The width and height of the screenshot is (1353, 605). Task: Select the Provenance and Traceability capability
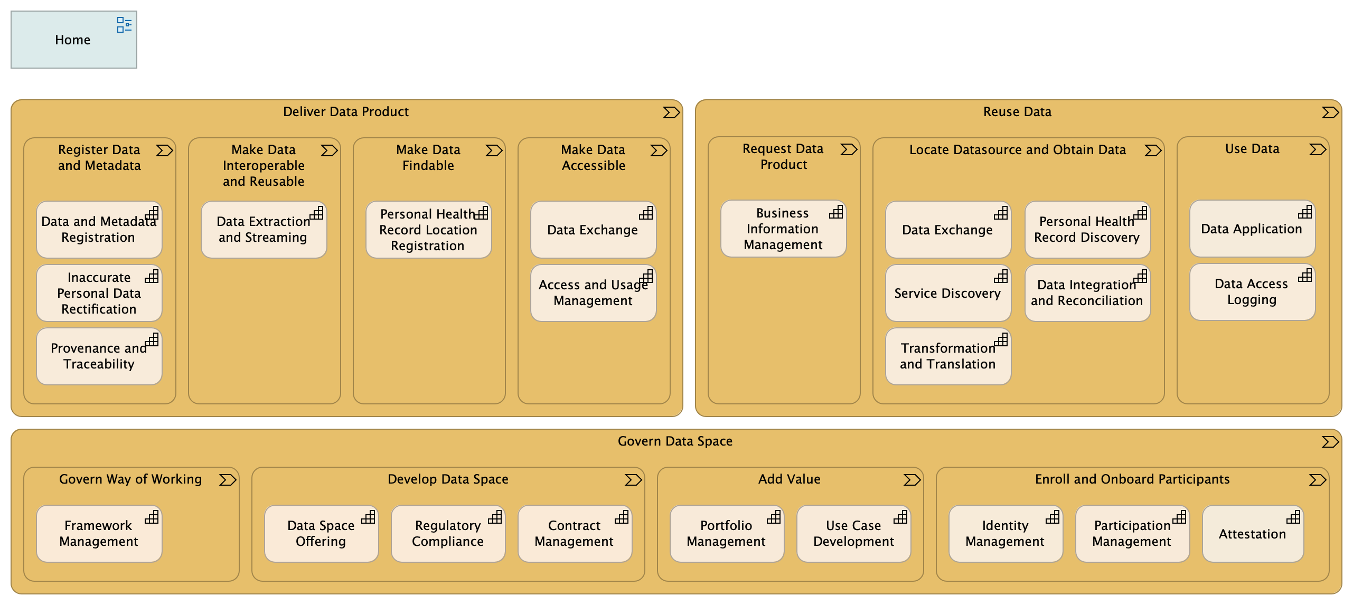click(99, 356)
